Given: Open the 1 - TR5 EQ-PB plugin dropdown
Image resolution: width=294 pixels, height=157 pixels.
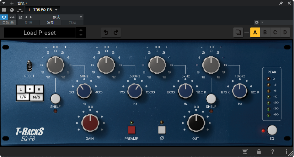Looking at the screenshot, I should 43,10.
